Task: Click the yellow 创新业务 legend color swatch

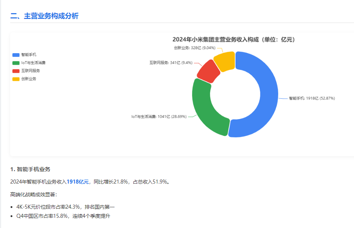Action: click(16, 79)
